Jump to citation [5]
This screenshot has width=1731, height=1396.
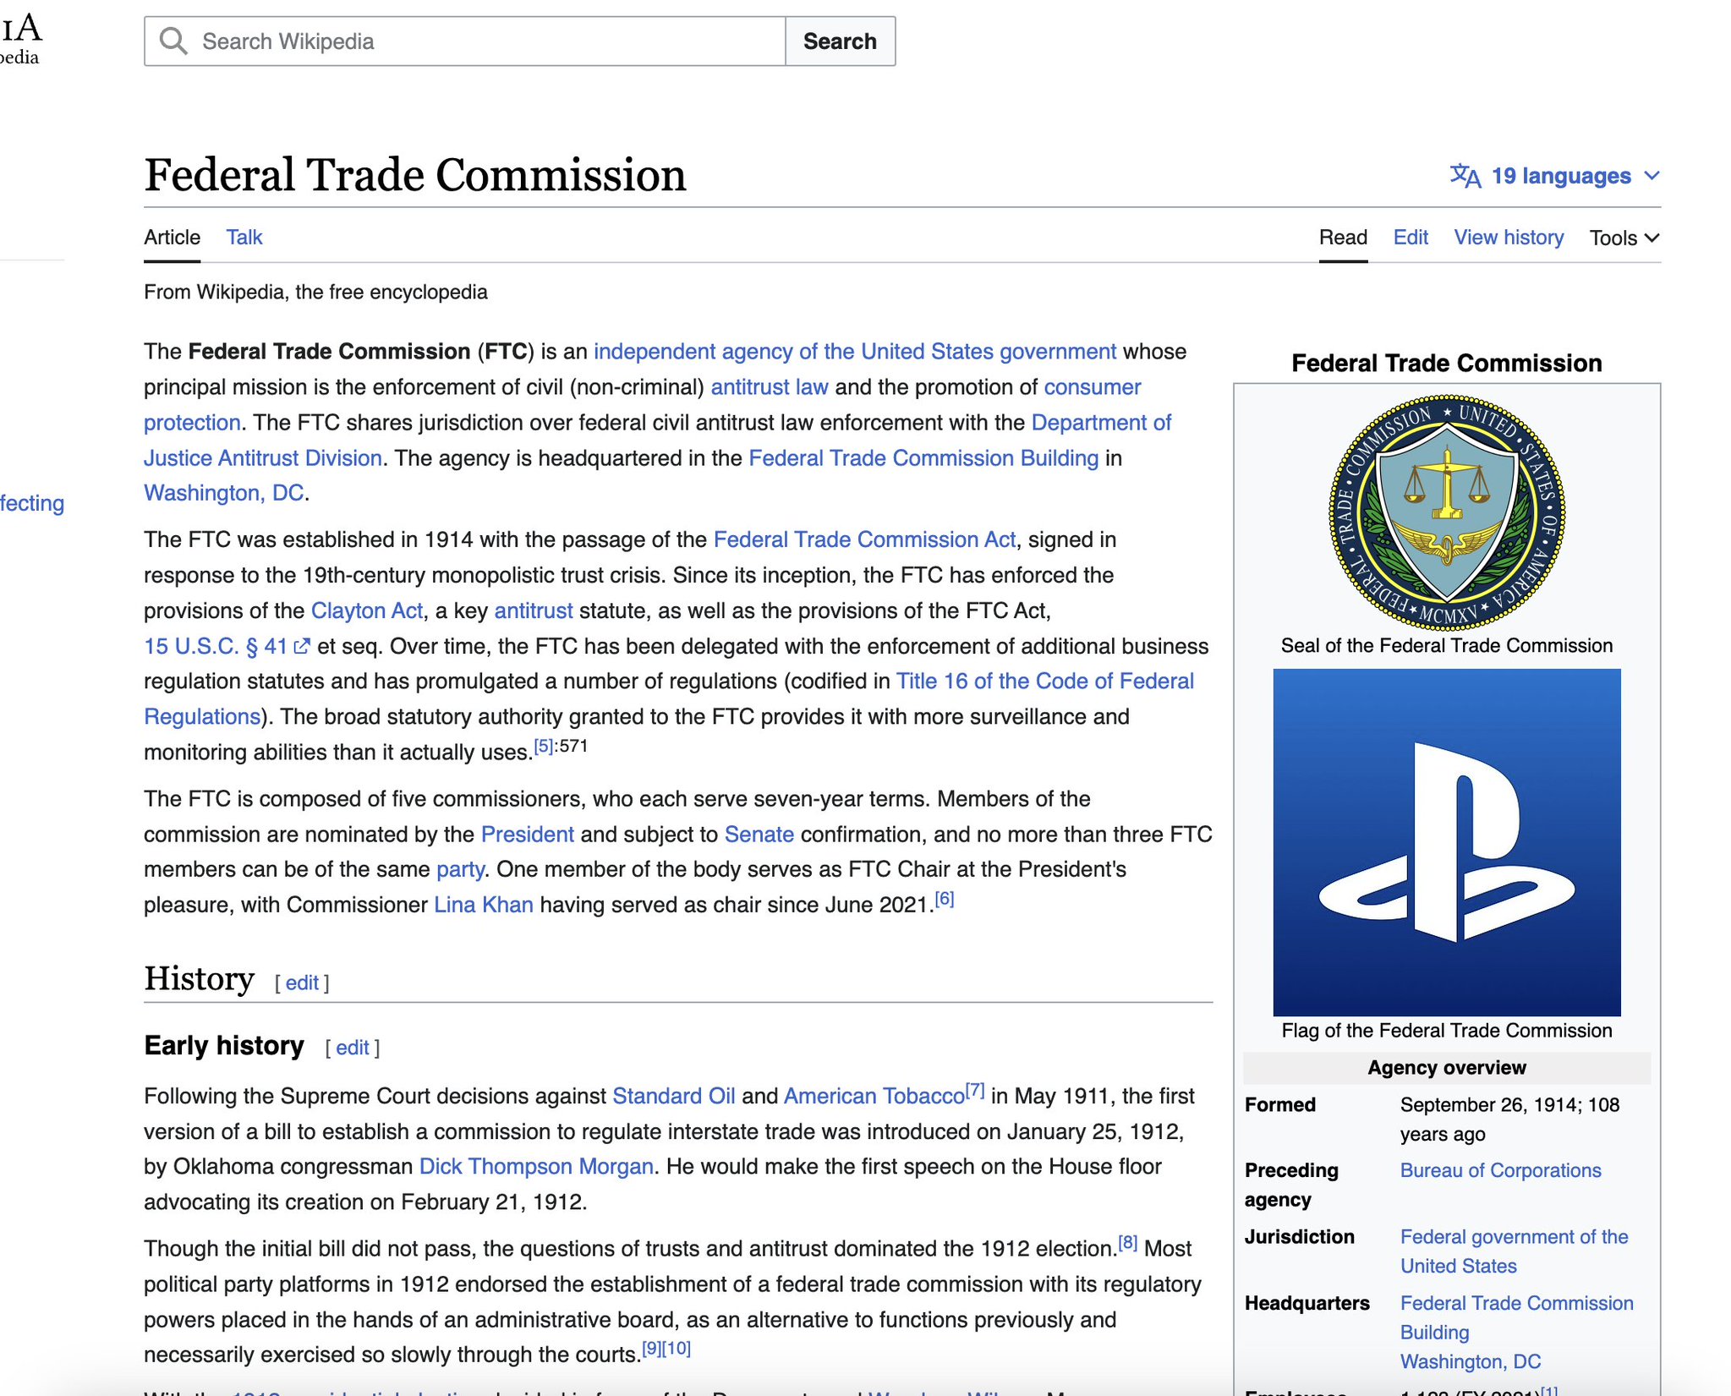click(x=544, y=746)
